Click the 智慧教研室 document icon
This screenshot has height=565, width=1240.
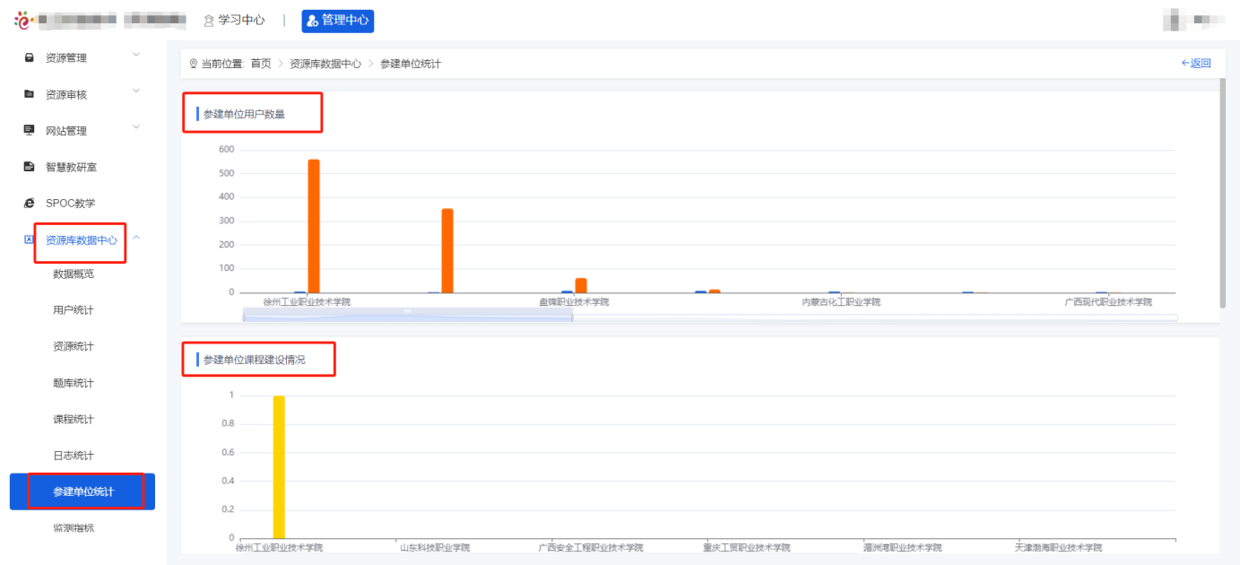pos(30,167)
